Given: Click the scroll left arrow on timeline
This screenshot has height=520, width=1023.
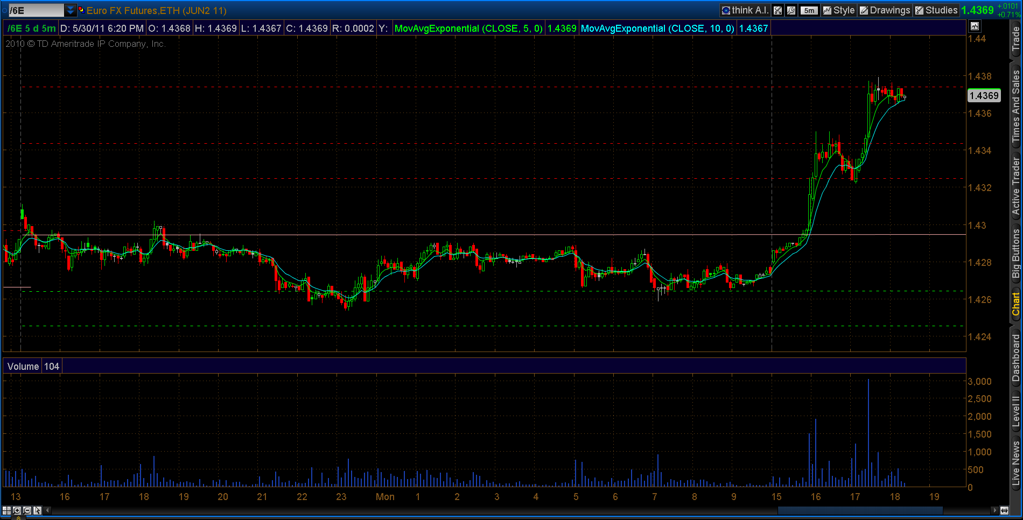Looking at the screenshot, I should pyautogui.click(x=48, y=510).
